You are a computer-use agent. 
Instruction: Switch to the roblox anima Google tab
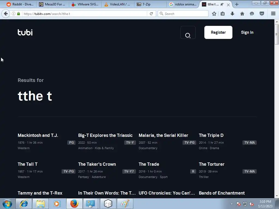coord(183,4)
